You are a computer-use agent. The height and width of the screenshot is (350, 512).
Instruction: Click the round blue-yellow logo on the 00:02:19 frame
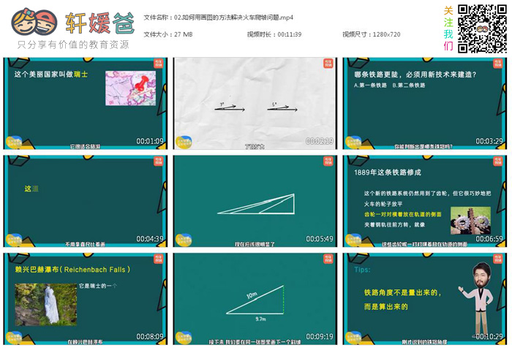point(184,142)
